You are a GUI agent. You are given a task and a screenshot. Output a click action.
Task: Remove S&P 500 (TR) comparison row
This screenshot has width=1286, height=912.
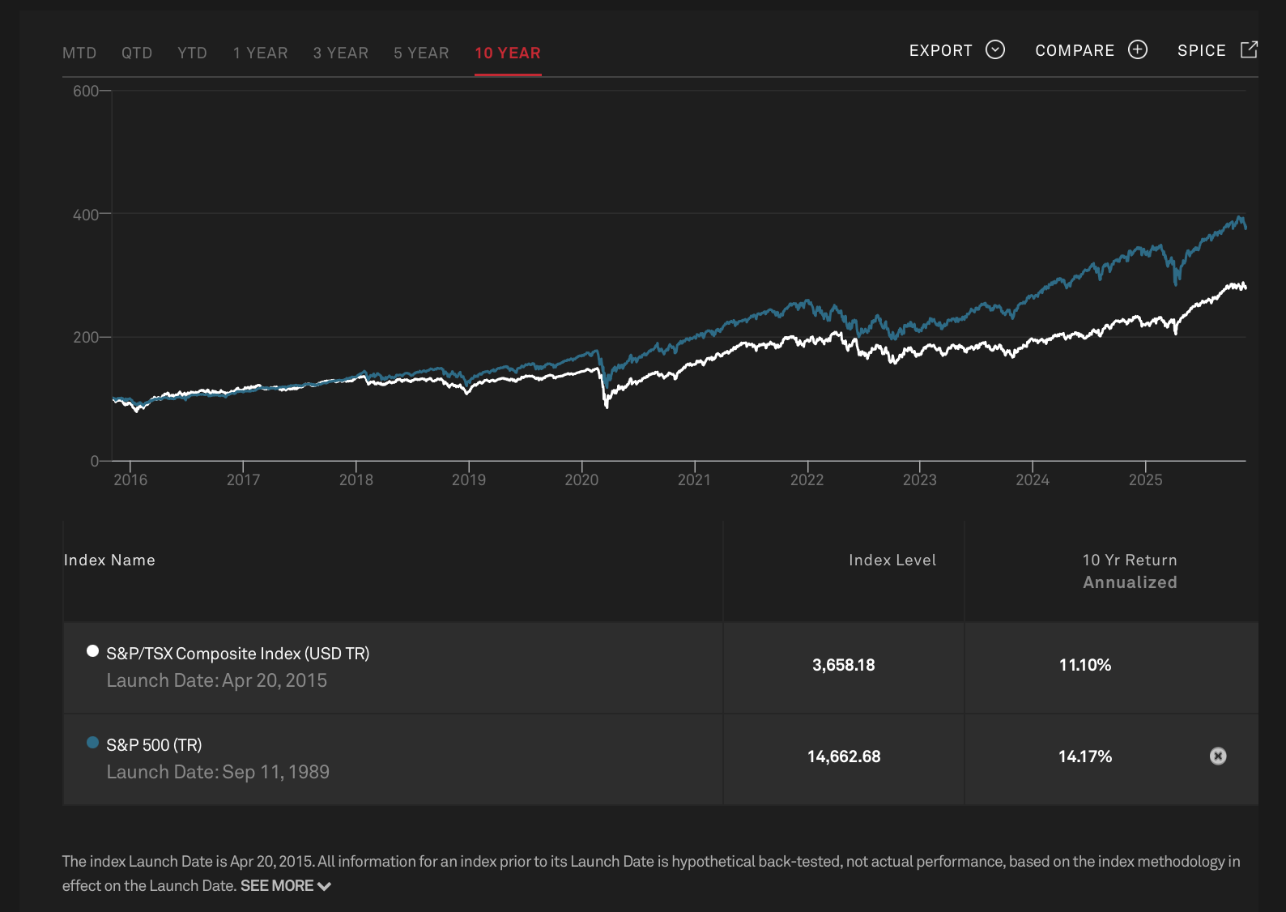click(1217, 756)
